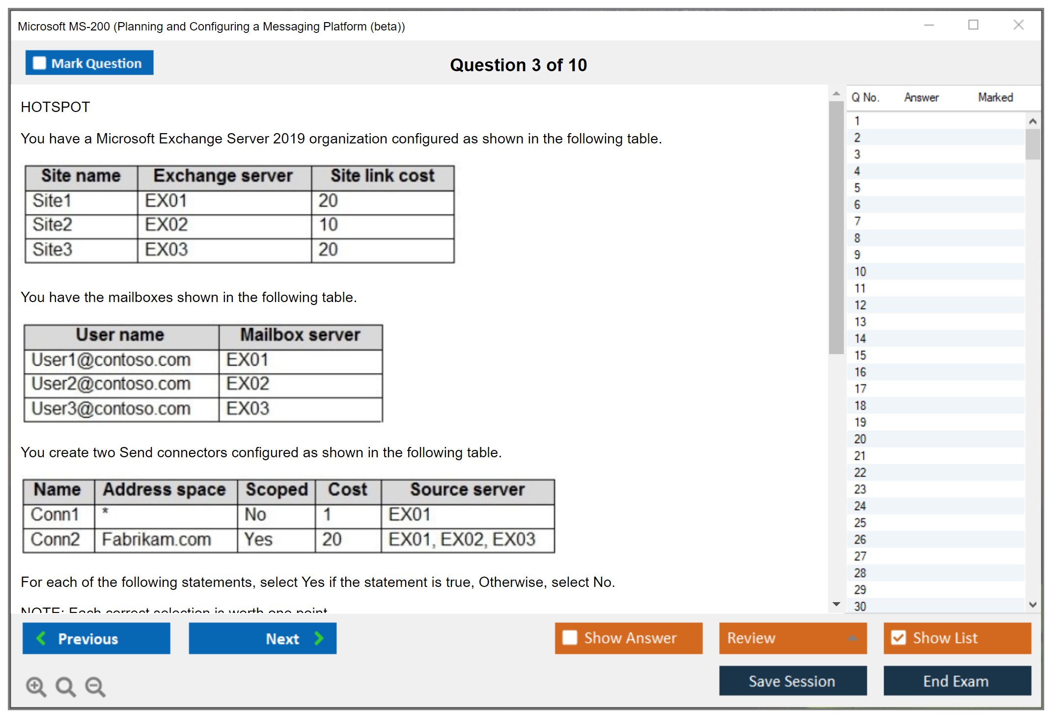The height and width of the screenshot is (722, 1056).
Task: Enable the Show Answer checkbox
Action: [x=570, y=638]
